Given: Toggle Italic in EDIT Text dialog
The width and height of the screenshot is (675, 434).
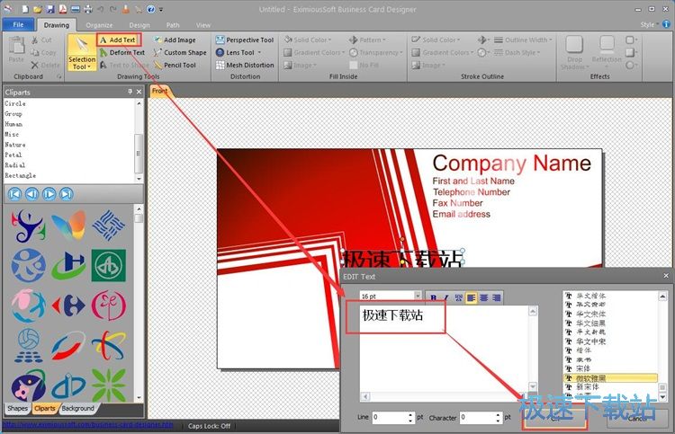Looking at the screenshot, I should point(446,297).
